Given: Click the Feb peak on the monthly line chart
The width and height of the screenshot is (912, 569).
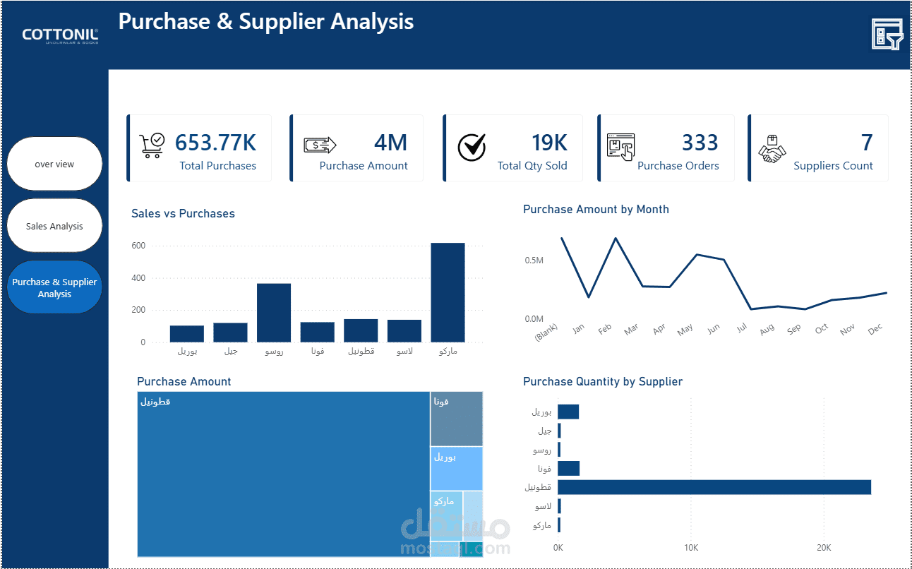Looking at the screenshot, I should (616, 238).
